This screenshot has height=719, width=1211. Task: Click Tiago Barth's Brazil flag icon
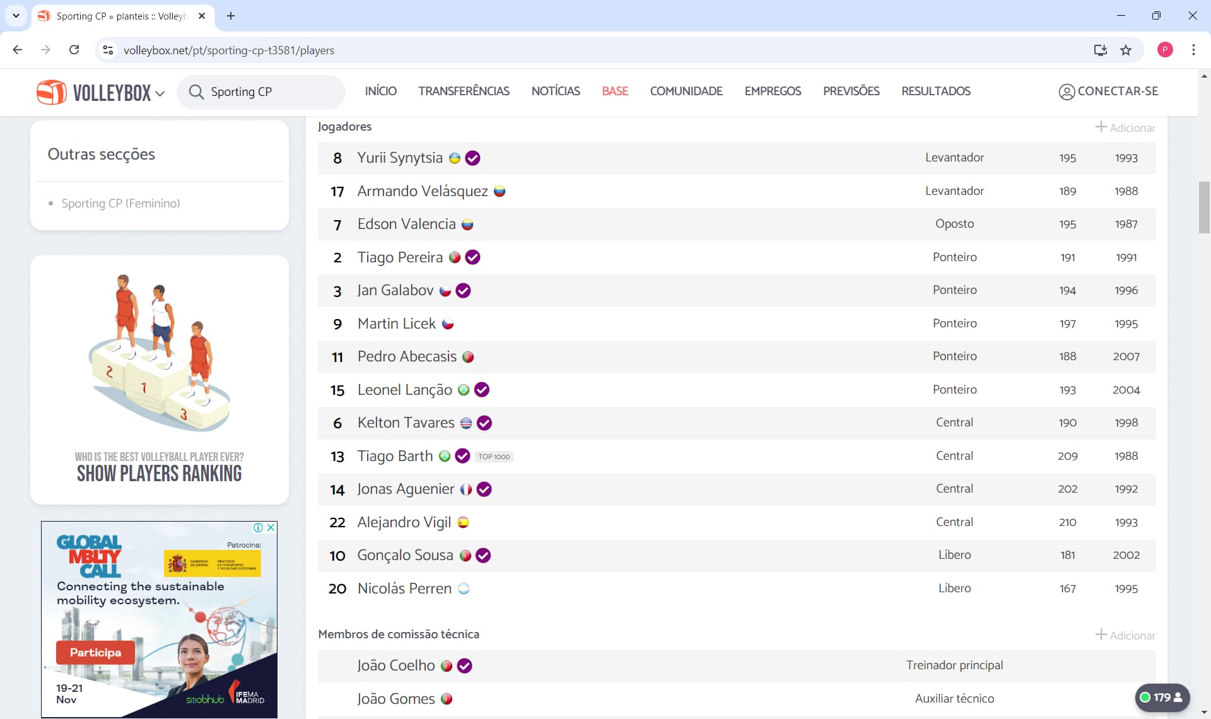coord(445,457)
